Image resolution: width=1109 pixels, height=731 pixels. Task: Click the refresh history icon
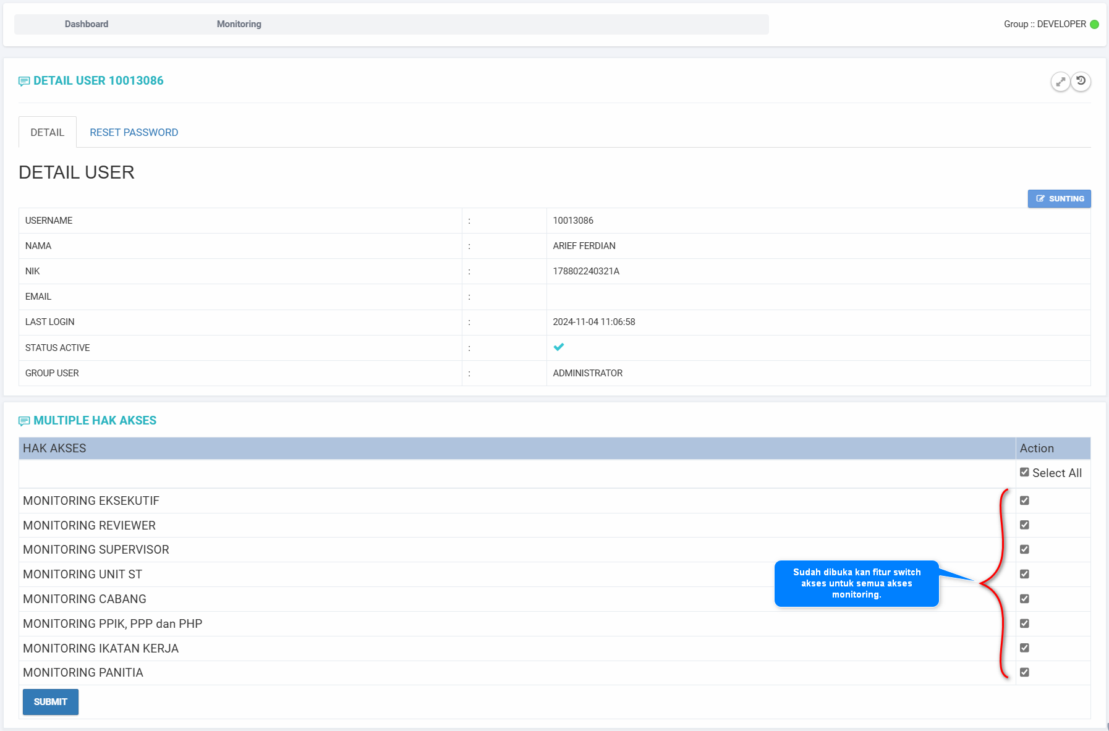tap(1081, 81)
